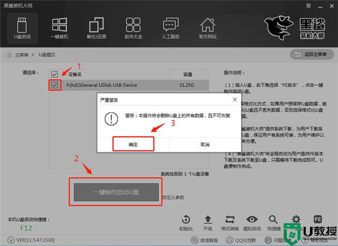The width and height of the screenshot is (338, 246).
Task: Click the U盘模式 breadcrumb
Action: 47,55
